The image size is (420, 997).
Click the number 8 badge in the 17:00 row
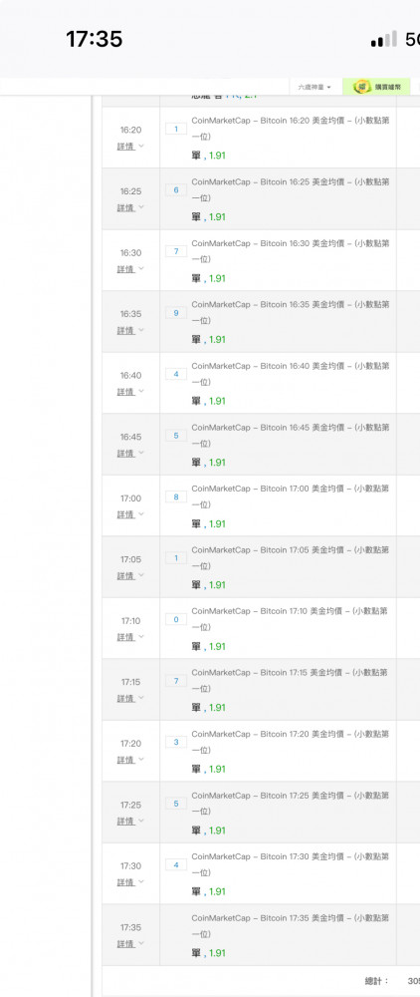[x=176, y=498]
